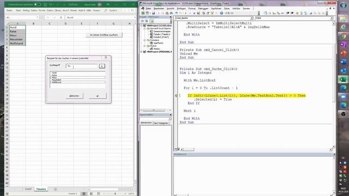349x196 pixels.
Task: Select Page Layout view icon in status bar
Action: 91,194
